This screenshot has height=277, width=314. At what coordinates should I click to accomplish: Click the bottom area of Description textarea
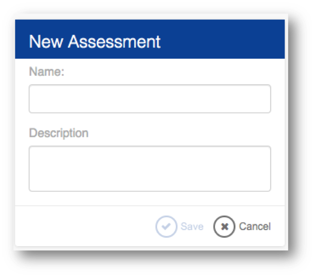150,185
